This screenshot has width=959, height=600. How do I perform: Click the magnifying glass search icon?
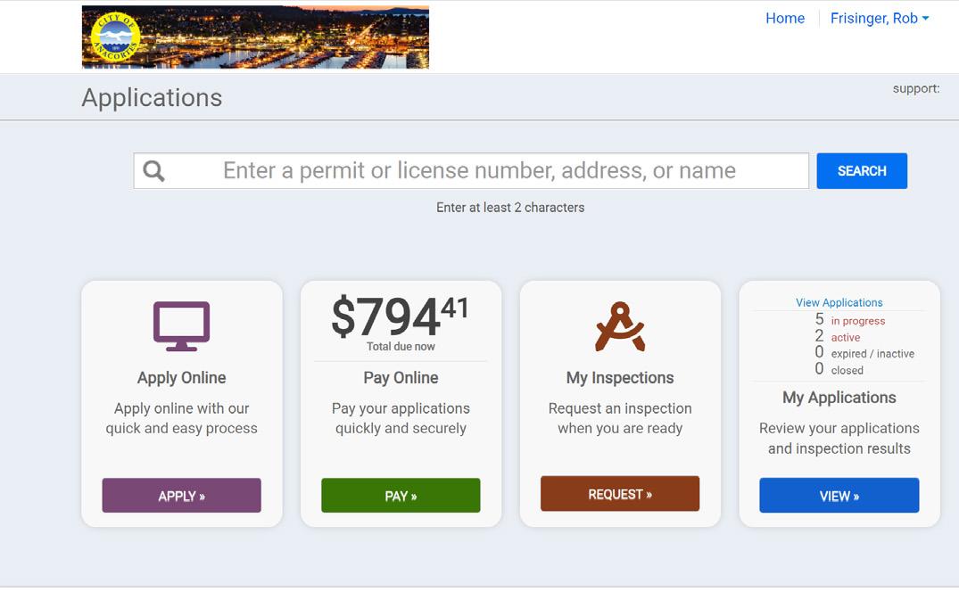point(154,171)
